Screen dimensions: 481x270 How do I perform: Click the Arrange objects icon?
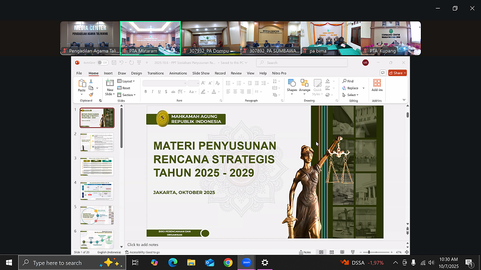coord(305,84)
